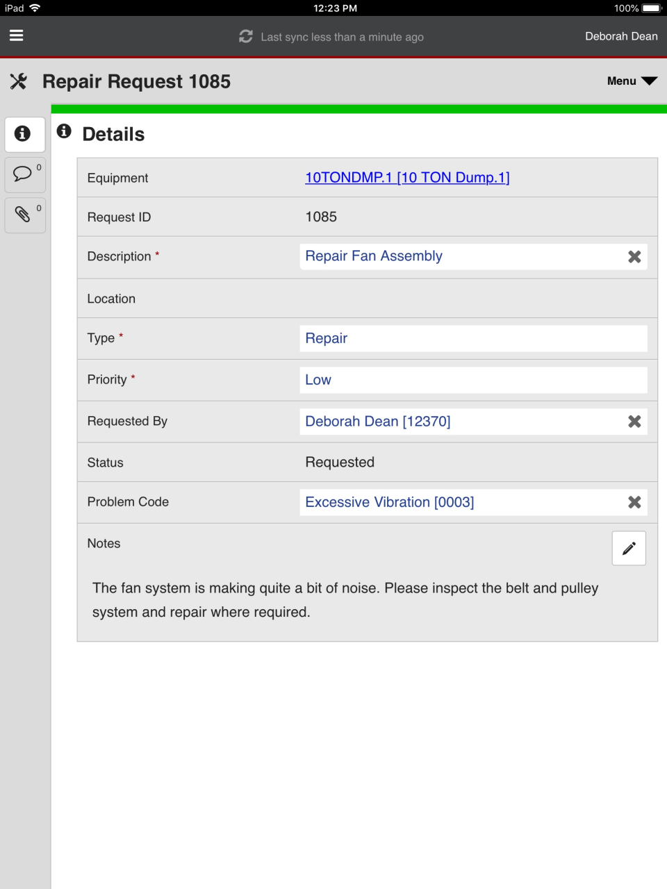This screenshot has height=889, width=667.
Task: Select the Details info tab in sidebar
Action: click(x=24, y=134)
